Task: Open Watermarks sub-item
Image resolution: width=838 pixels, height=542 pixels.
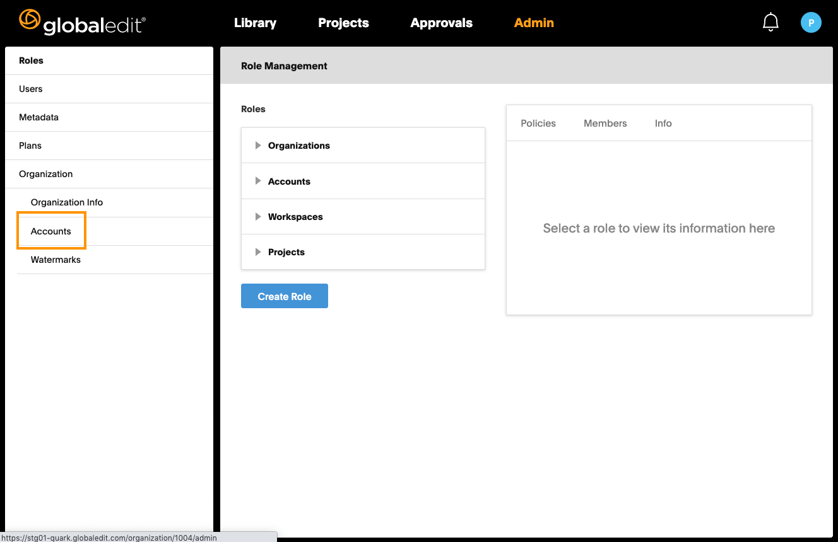Action: (115, 260)
